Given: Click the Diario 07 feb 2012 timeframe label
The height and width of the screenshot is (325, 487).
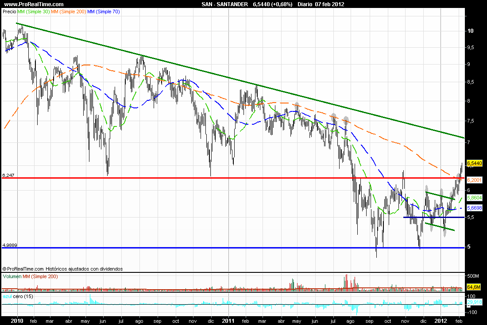Looking at the screenshot, I should 321,4.
